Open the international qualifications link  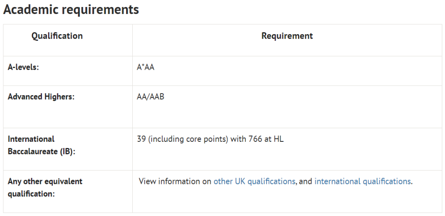click(363, 181)
